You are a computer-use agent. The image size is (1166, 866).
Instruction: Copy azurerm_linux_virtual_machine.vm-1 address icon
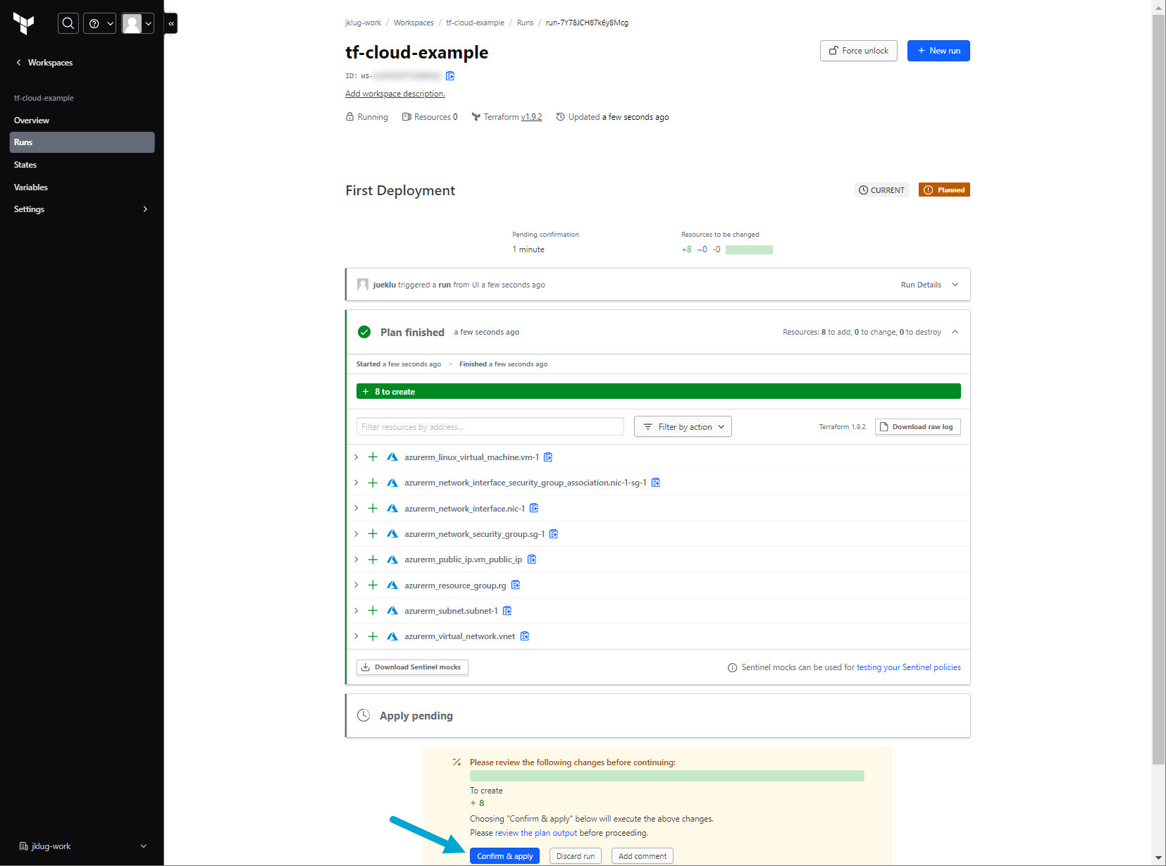(548, 457)
